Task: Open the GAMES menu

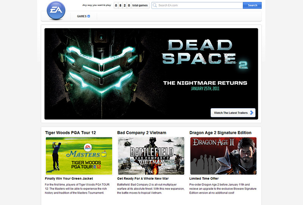Action: (83, 16)
